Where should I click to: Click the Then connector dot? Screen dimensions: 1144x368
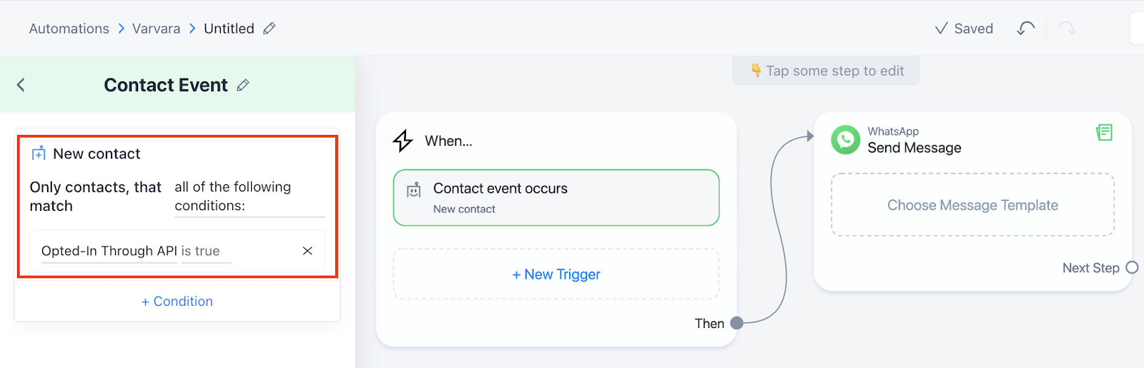(x=736, y=323)
